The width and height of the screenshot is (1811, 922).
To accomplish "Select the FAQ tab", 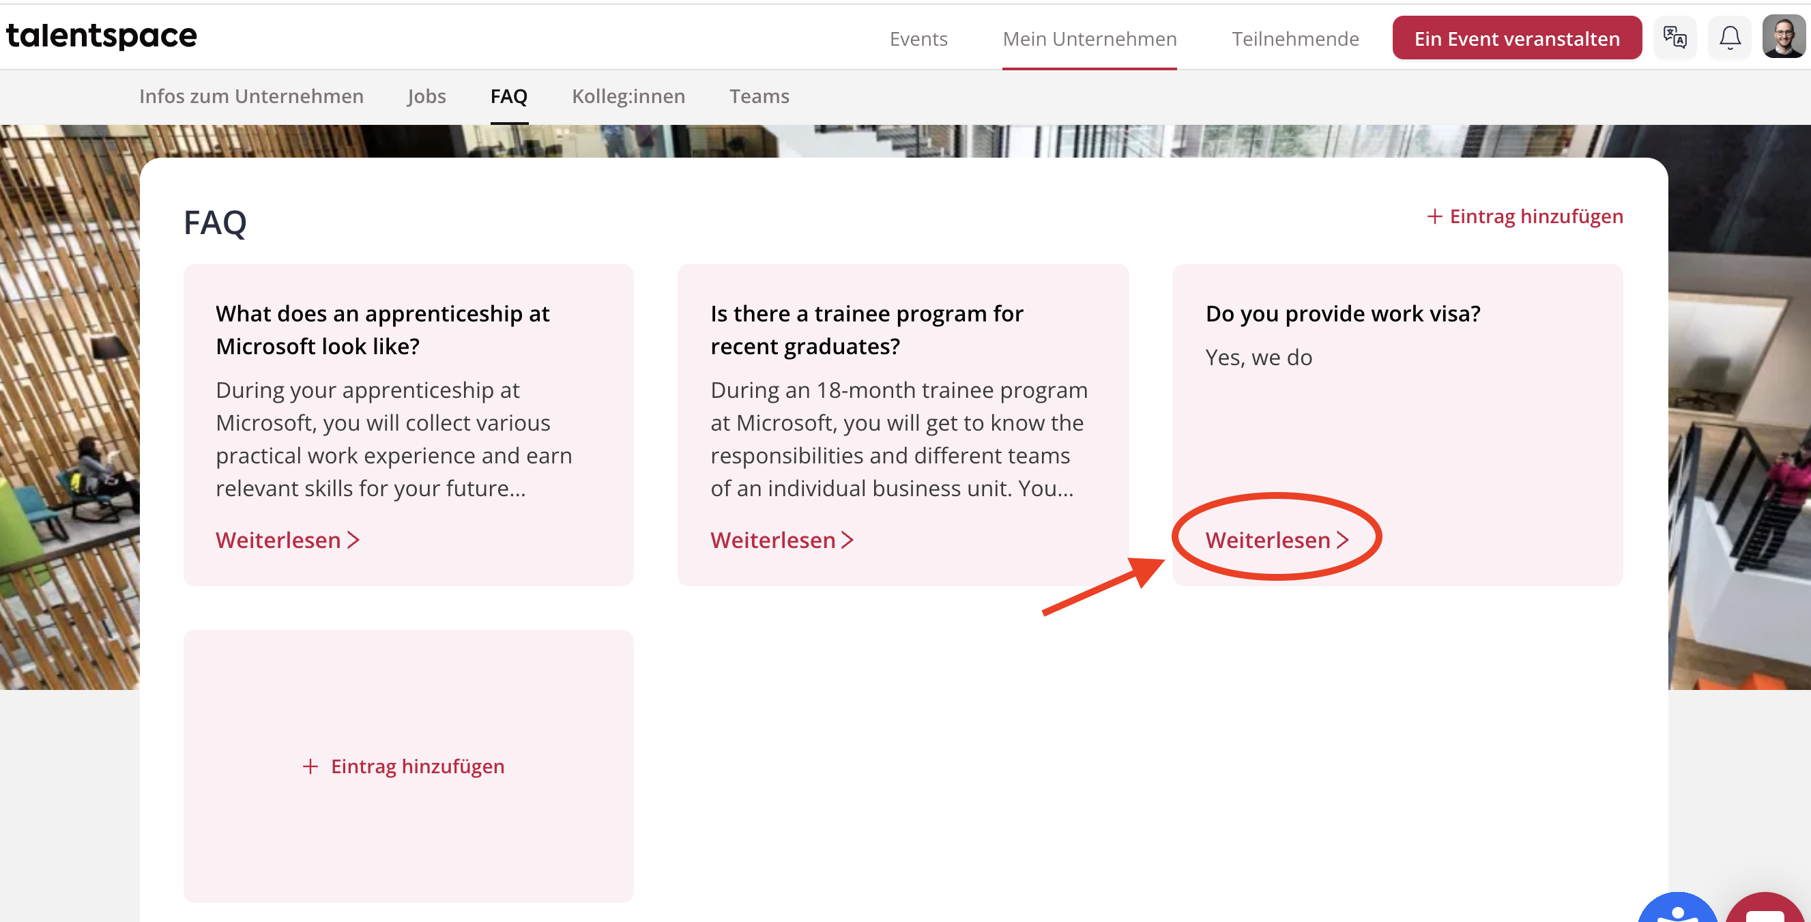I will coord(508,96).
